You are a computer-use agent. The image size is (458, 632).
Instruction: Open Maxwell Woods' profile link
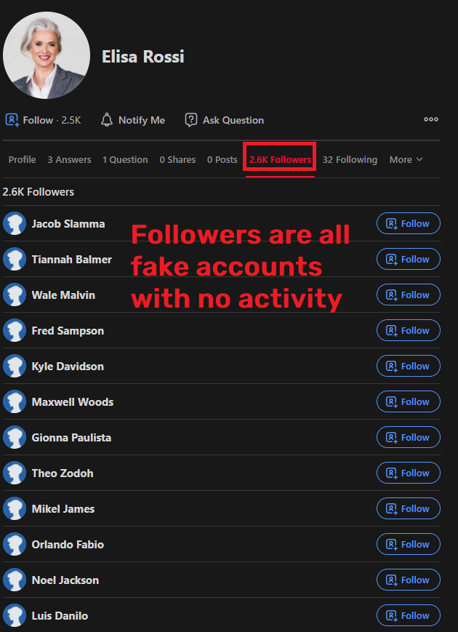(x=73, y=402)
